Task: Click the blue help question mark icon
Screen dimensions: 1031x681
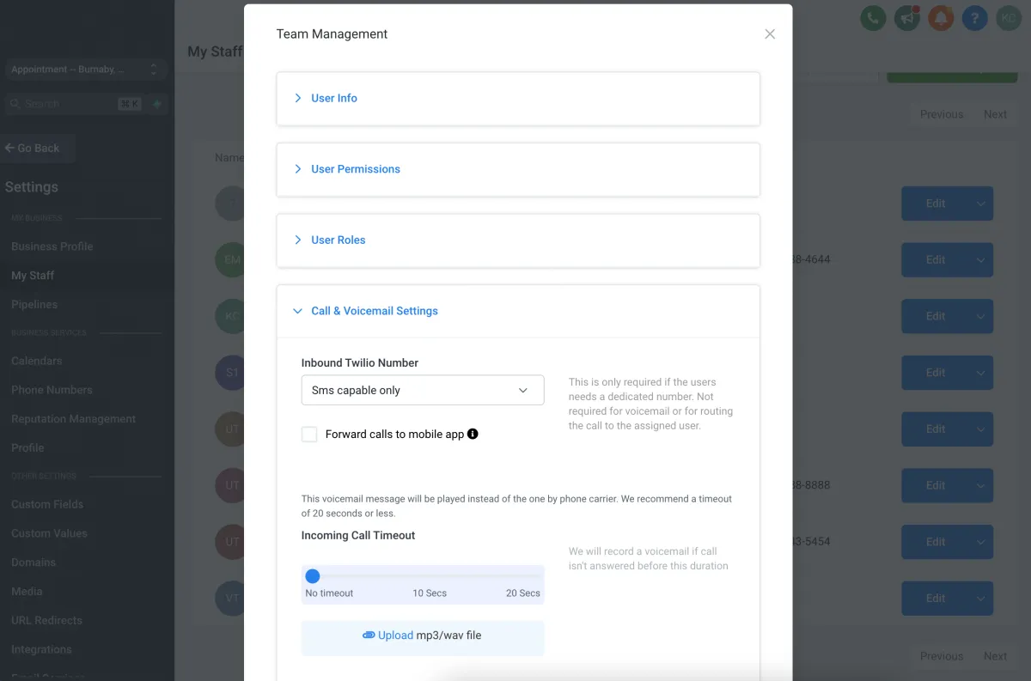Action: 974,18
